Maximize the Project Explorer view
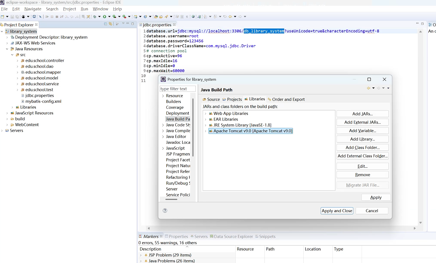Viewport: 436px width, 263px height. (x=133, y=24)
